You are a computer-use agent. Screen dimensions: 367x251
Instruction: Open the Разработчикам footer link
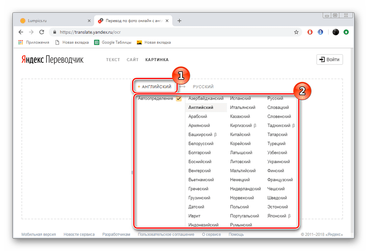click(116, 234)
